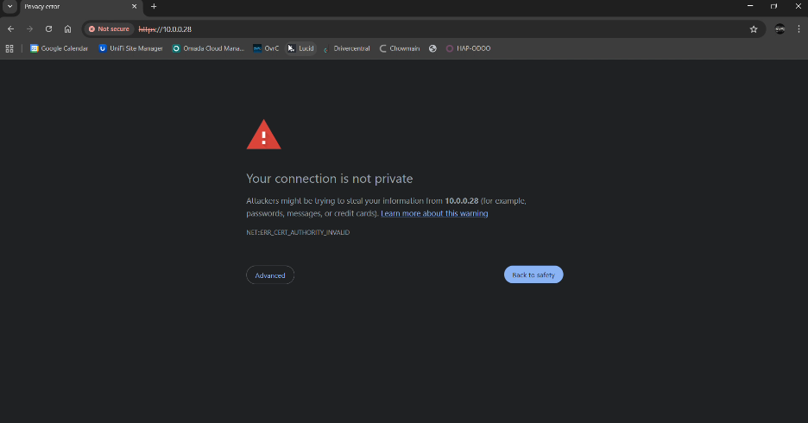This screenshot has height=423, width=808.
Task: Open Learn more about this warning link
Action: pos(434,213)
